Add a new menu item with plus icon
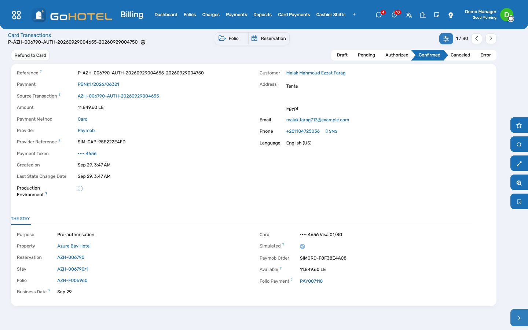Image resolution: width=528 pixels, height=330 pixels. click(x=354, y=15)
